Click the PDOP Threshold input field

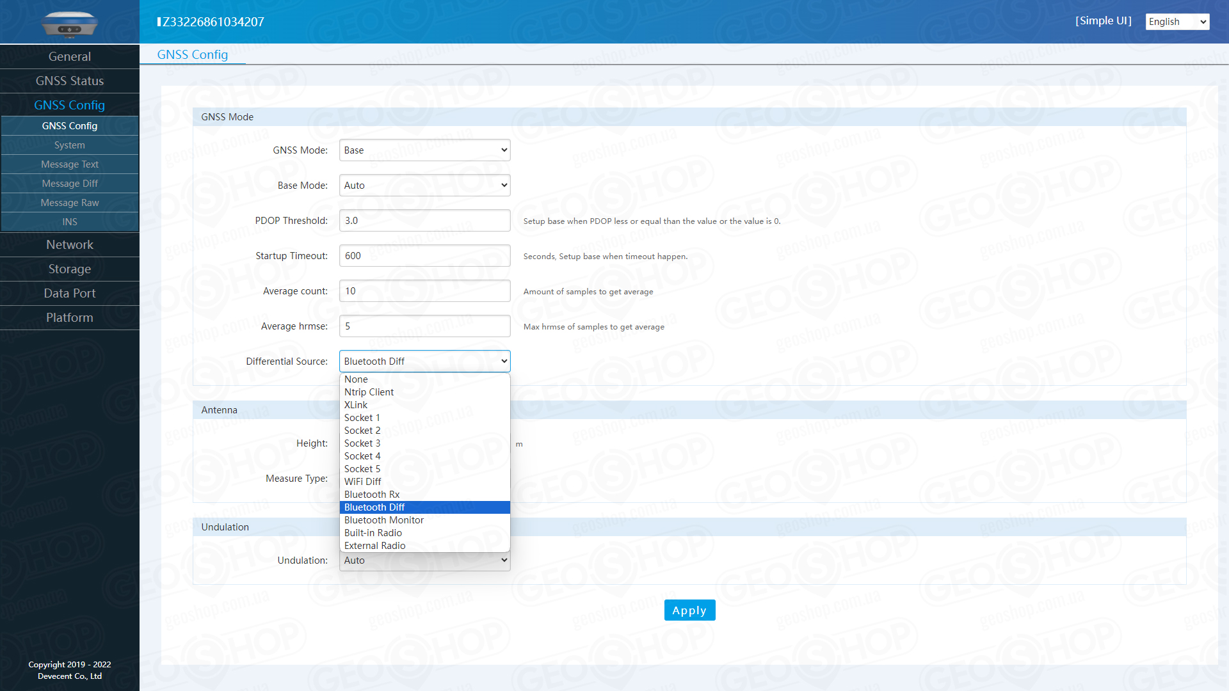424,221
